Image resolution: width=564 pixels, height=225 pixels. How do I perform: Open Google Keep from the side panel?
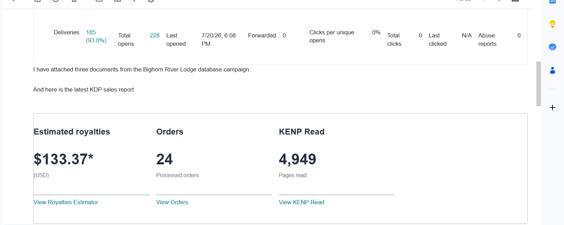coord(553,24)
